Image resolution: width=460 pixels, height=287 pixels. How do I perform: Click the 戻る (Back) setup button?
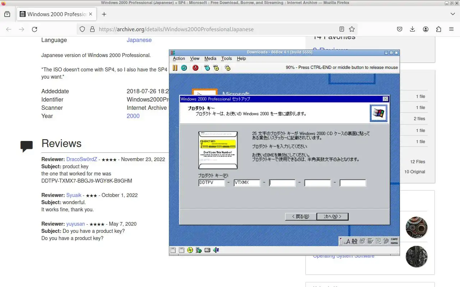click(x=300, y=216)
